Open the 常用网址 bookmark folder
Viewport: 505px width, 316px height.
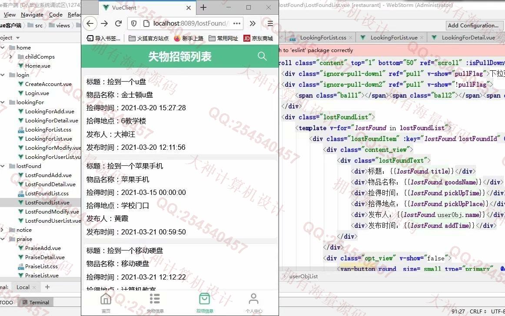click(223, 38)
